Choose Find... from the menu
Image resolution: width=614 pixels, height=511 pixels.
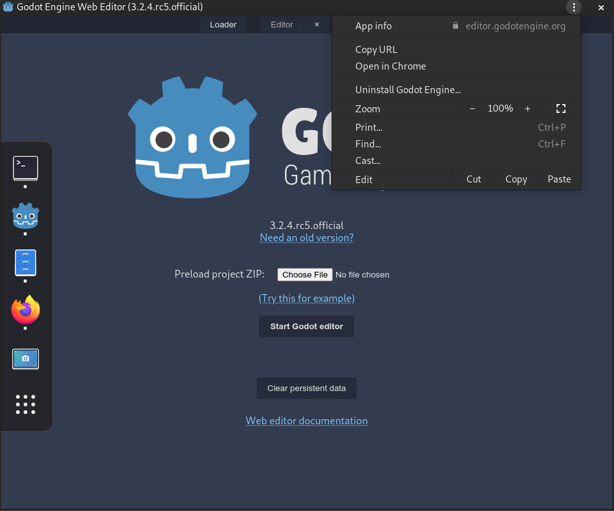click(x=456, y=144)
